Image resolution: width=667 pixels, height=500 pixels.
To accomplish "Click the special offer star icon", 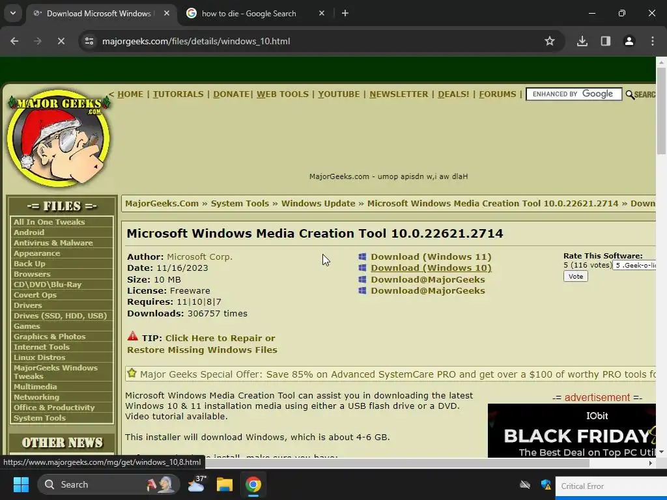I will coord(132,373).
